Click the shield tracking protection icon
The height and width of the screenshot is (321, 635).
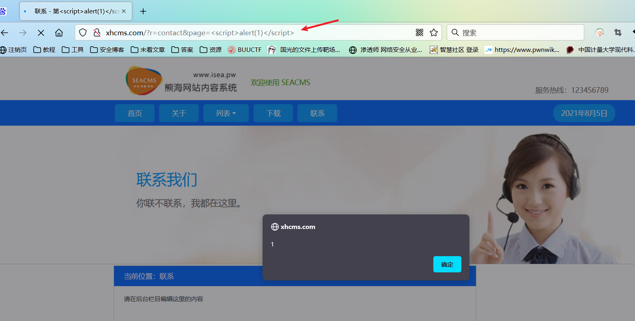[83, 32]
